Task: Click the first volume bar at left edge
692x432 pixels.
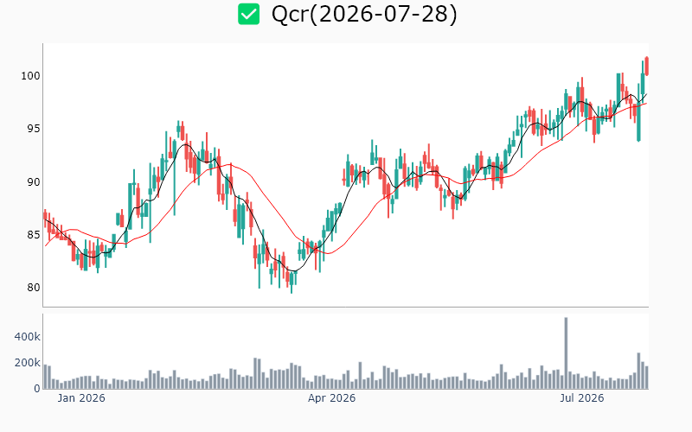Action: [46, 377]
